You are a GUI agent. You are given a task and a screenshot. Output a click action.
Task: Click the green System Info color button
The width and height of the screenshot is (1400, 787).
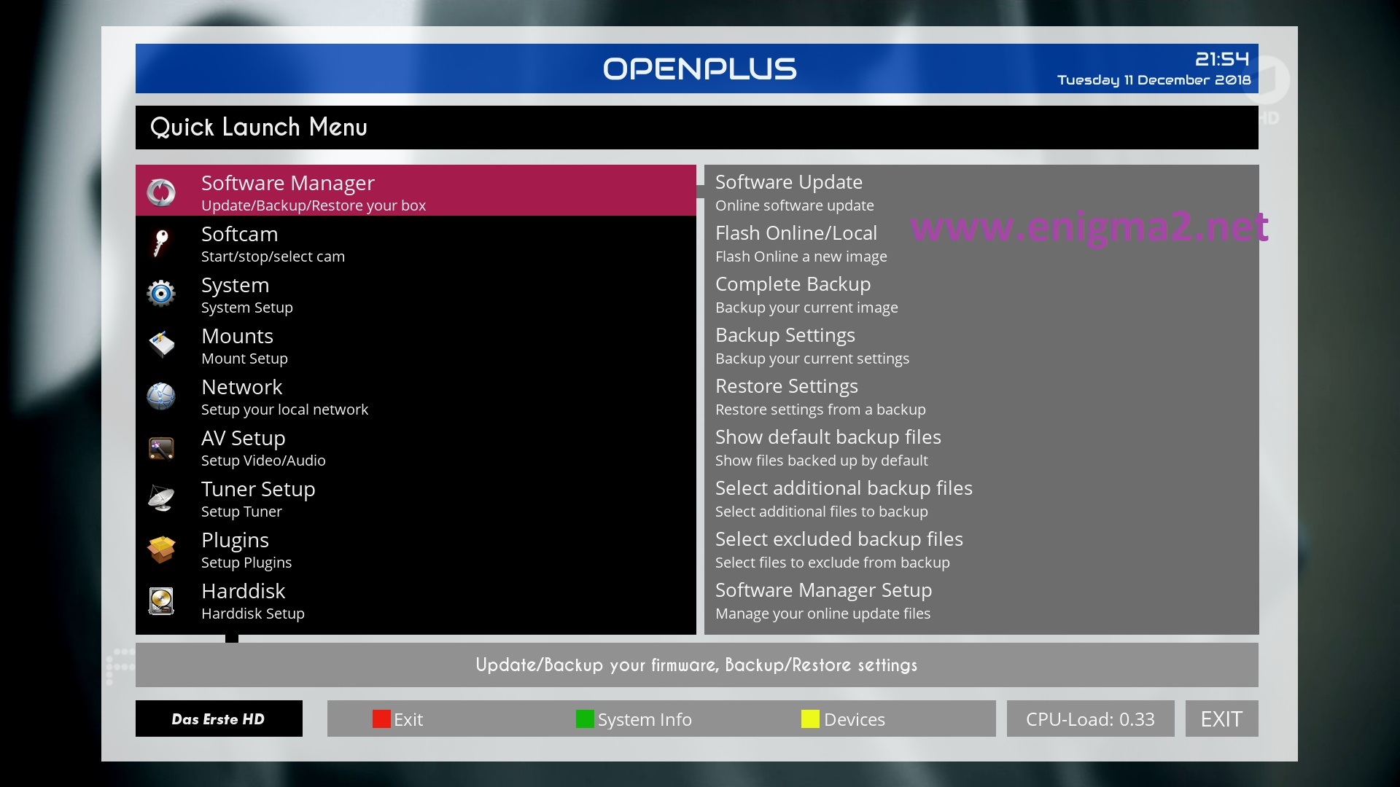(x=585, y=719)
